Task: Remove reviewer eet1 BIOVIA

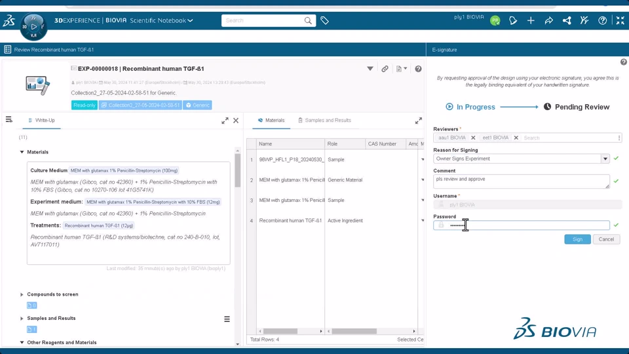Action: [516, 138]
